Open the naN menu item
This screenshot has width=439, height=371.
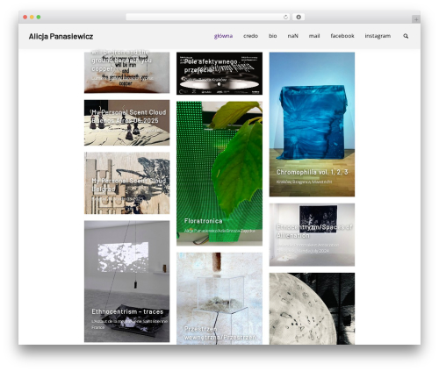(292, 36)
